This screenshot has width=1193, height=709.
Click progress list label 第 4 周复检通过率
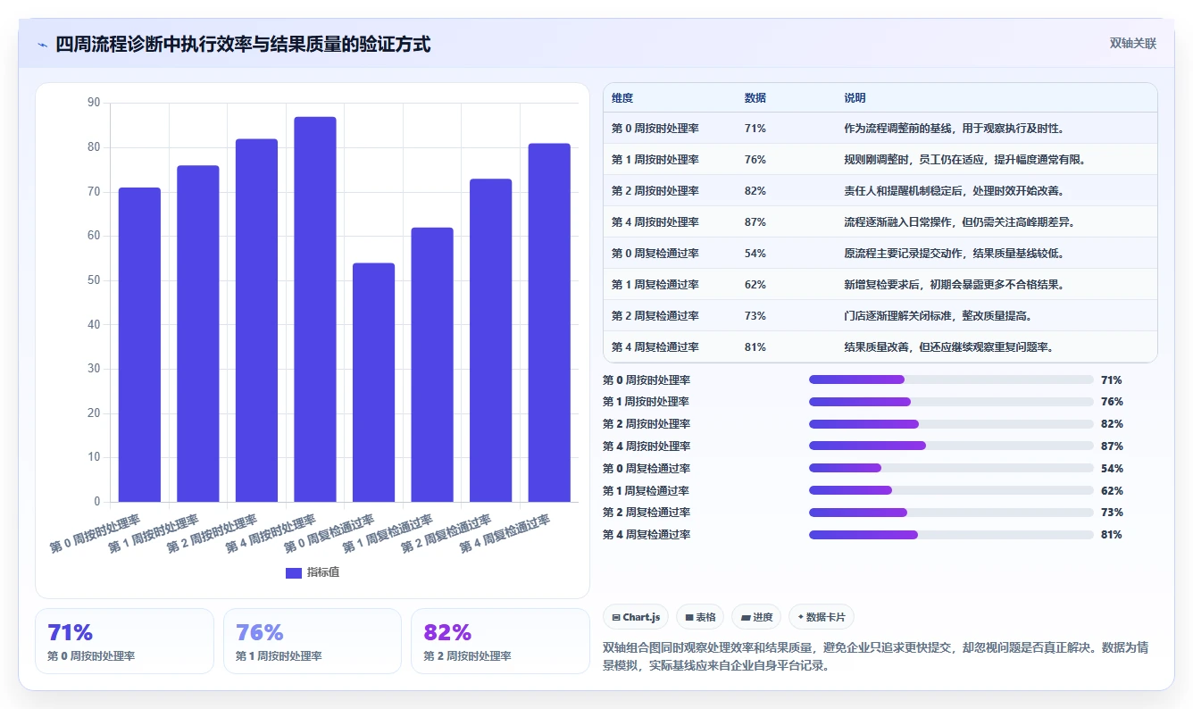click(647, 535)
